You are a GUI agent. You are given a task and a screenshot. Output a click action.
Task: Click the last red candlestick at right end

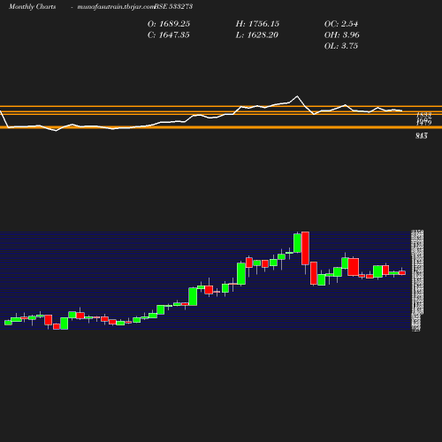click(x=402, y=272)
